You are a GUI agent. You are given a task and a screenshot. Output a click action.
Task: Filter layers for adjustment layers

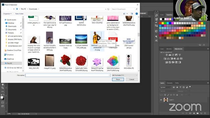click(177, 87)
